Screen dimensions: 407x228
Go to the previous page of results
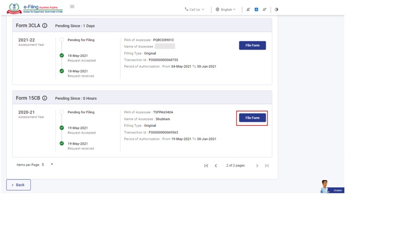tap(216, 166)
